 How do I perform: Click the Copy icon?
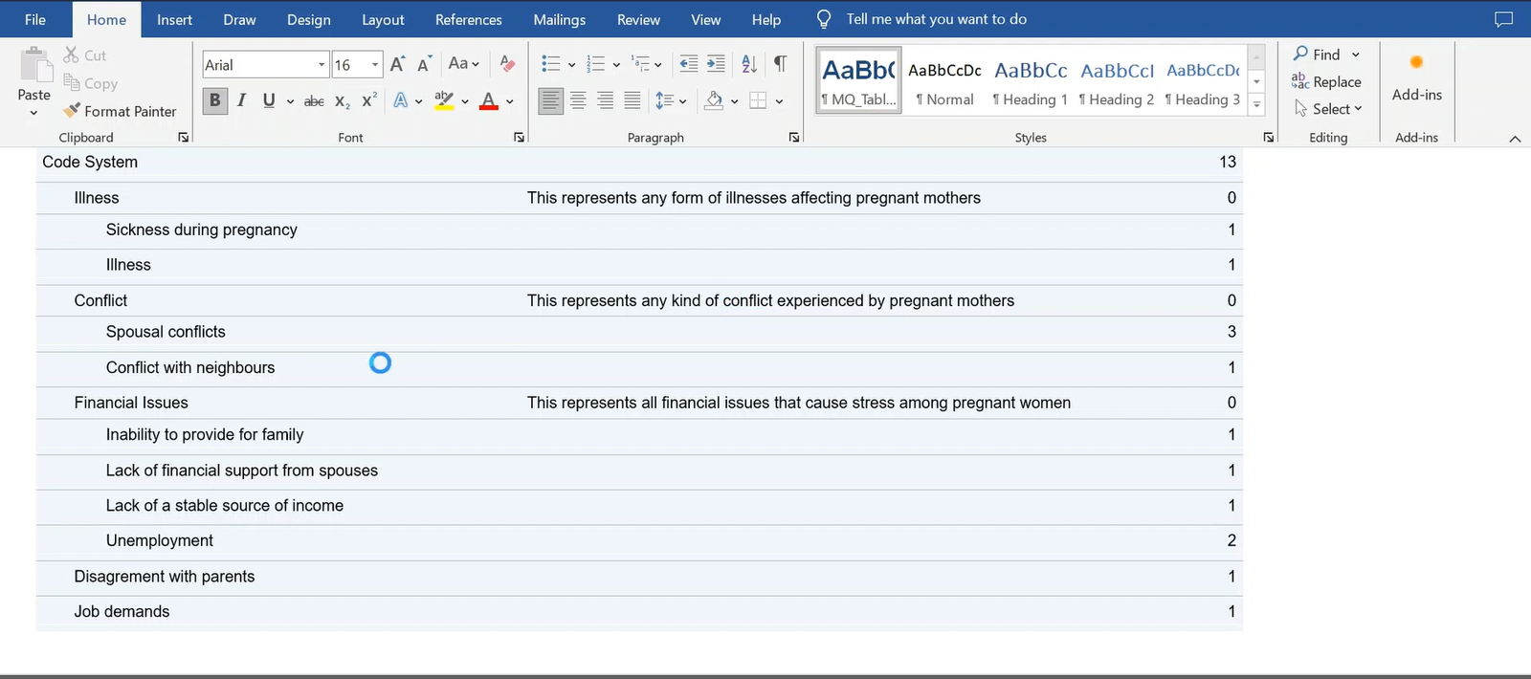[72, 83]
